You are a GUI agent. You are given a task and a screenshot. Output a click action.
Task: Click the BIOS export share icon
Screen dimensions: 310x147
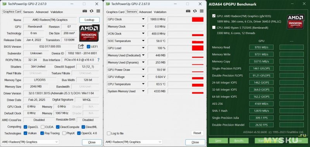81,47
